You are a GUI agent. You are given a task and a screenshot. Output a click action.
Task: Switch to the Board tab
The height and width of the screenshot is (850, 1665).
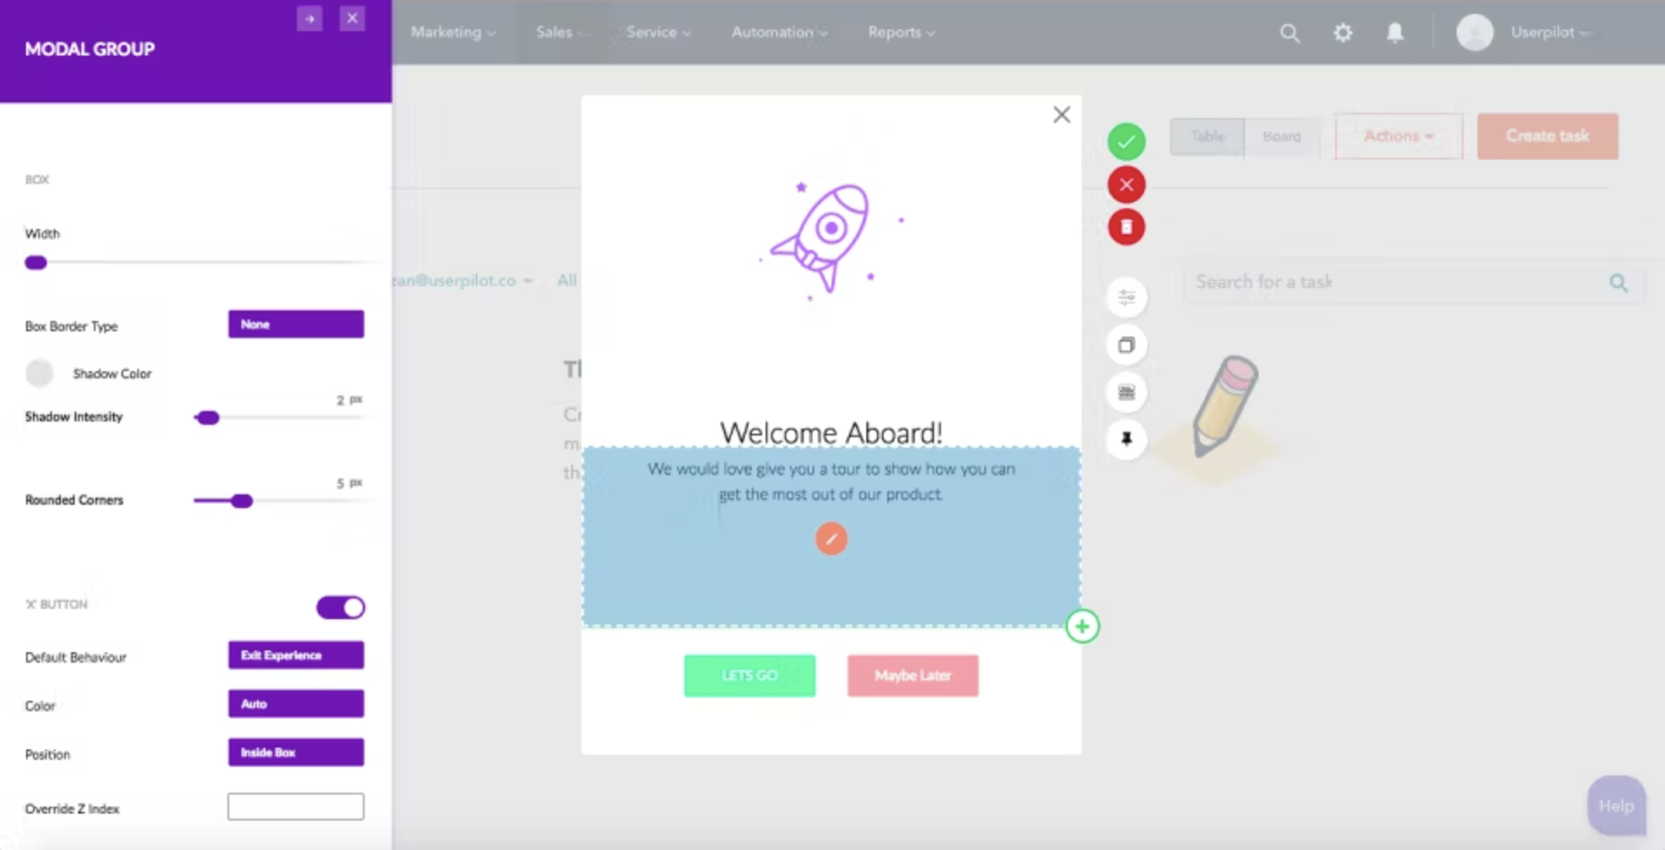(1281, 136)
